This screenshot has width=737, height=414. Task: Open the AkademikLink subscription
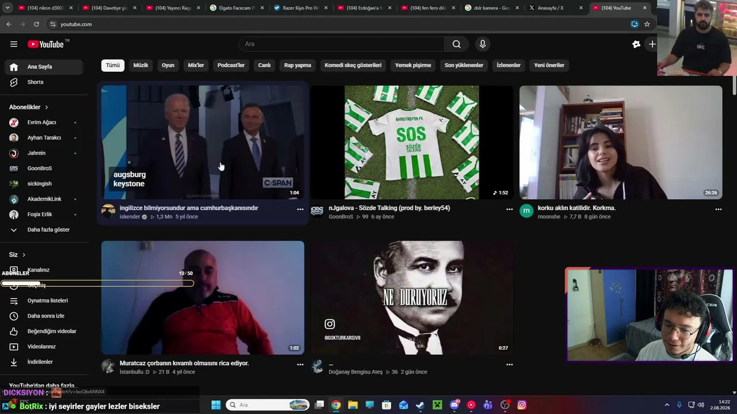[x=45, y=199]
